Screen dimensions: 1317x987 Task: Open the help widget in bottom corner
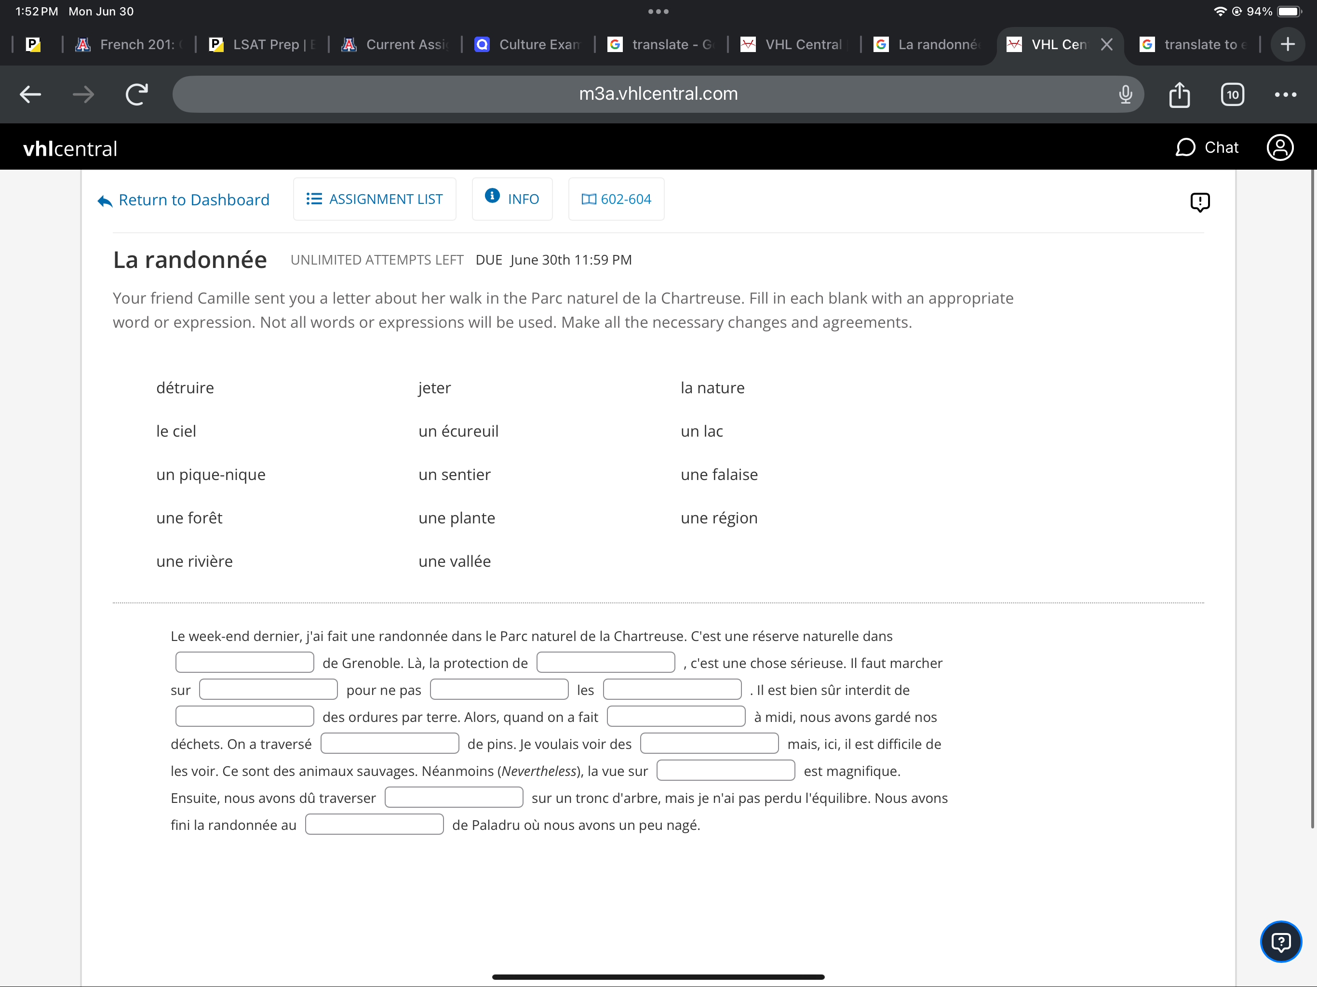coord(1280,941)
